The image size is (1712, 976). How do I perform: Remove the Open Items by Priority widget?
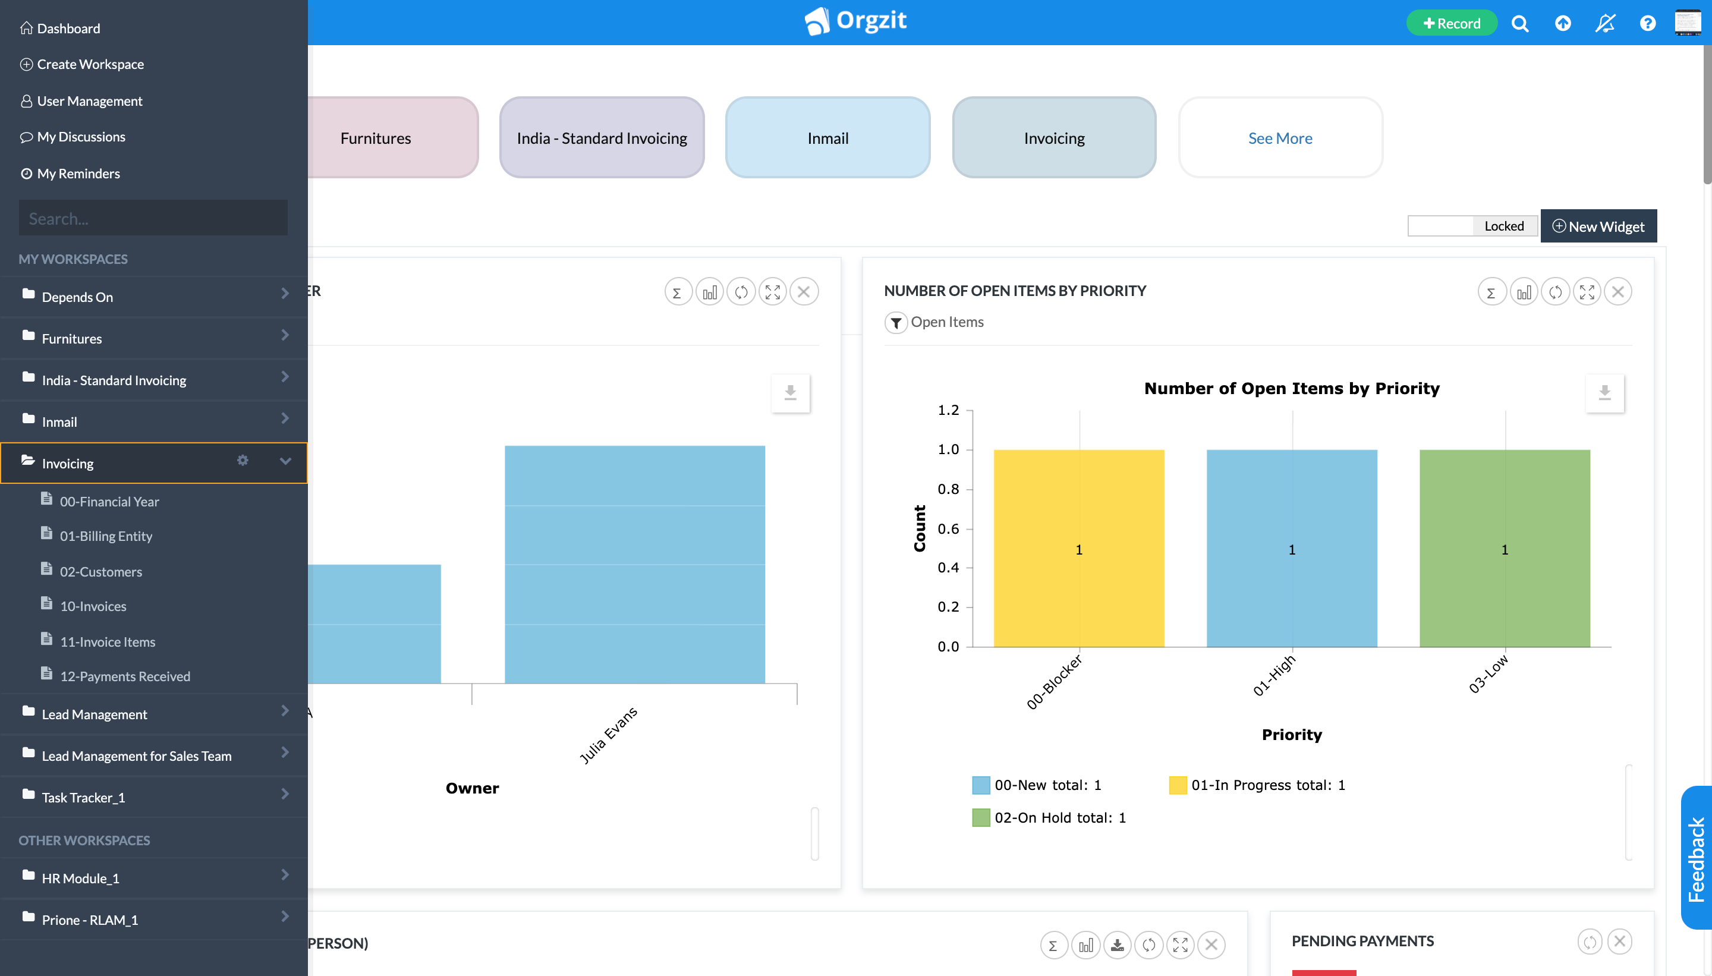(x=1618, y=292)
